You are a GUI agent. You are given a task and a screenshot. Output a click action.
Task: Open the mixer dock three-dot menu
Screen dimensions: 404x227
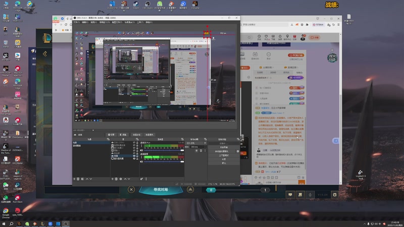tap(146, 179)
